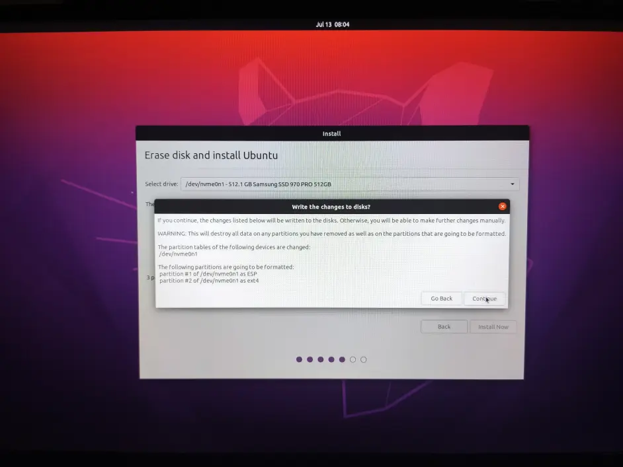Click the 'Install' window title bar text

[331, 133]
